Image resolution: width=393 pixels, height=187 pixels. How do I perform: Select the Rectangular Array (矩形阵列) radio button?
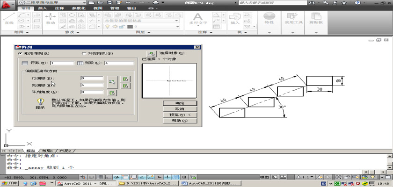20,54
